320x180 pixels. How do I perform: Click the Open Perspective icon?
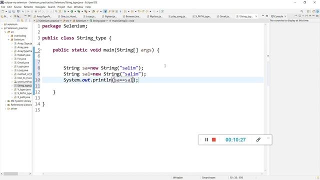tap(308, 11)
